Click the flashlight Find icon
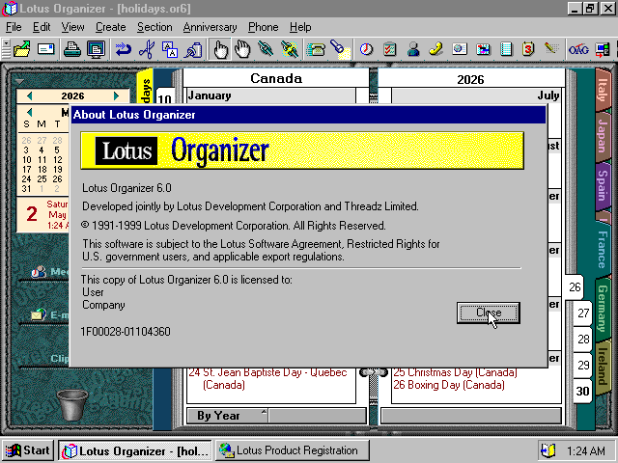 [x=340, y=49]
